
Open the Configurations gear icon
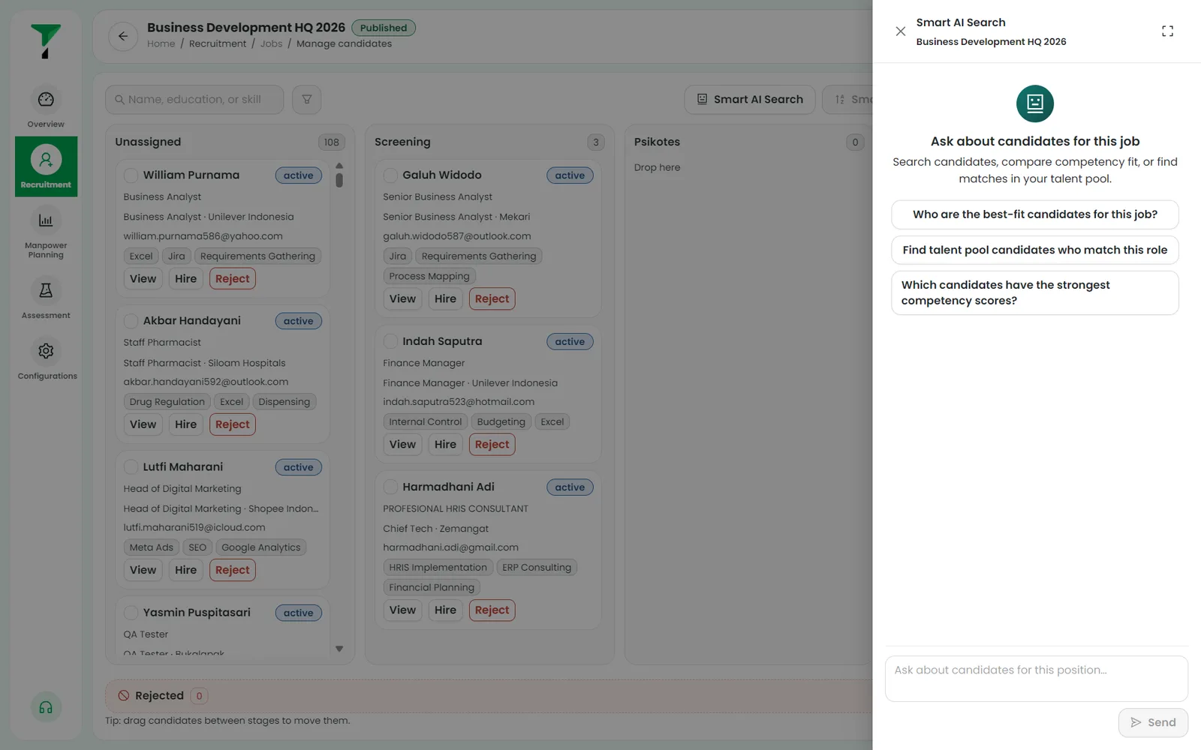tap(46, 351)
